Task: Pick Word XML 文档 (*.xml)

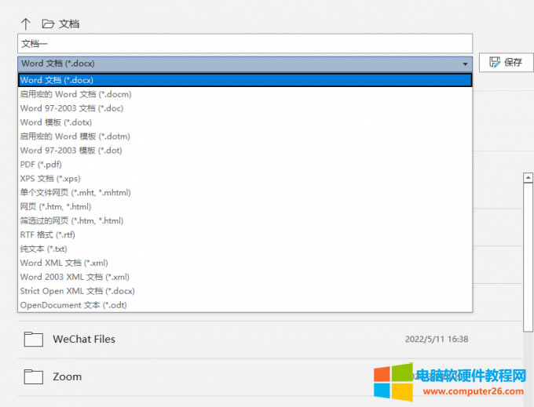Action: point(245,263)
